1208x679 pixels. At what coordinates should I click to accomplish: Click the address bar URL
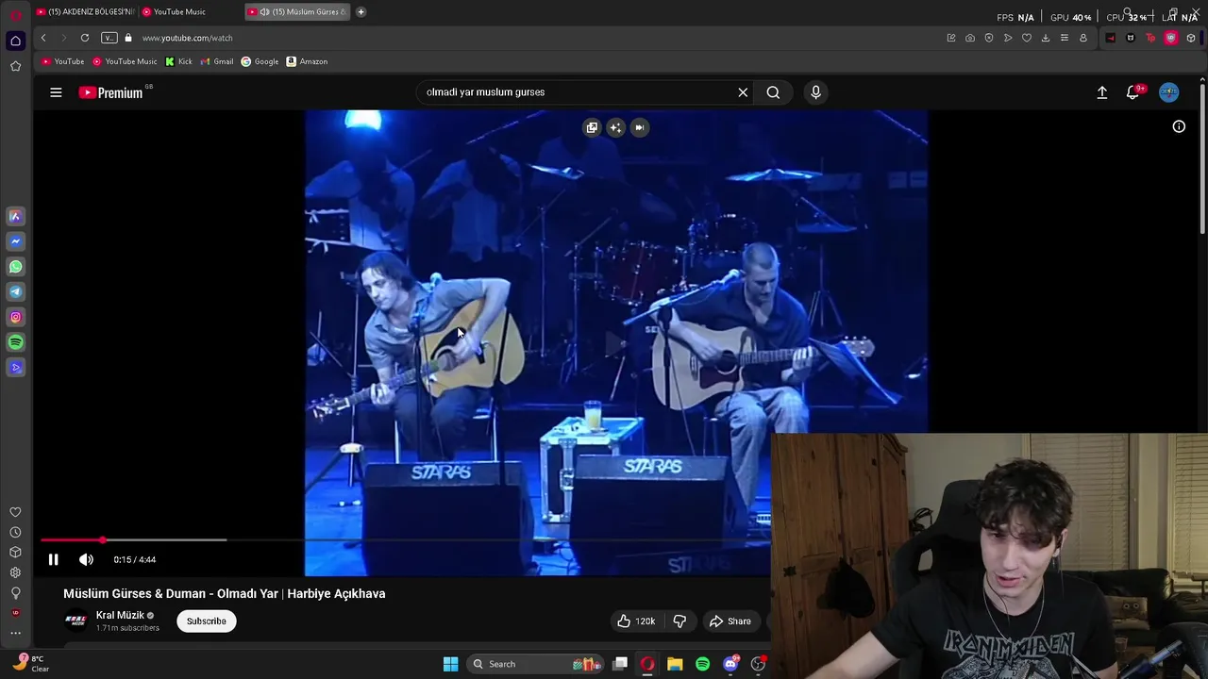187,38
